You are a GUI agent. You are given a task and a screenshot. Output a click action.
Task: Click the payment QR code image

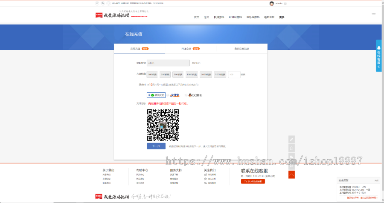point(163,125)
